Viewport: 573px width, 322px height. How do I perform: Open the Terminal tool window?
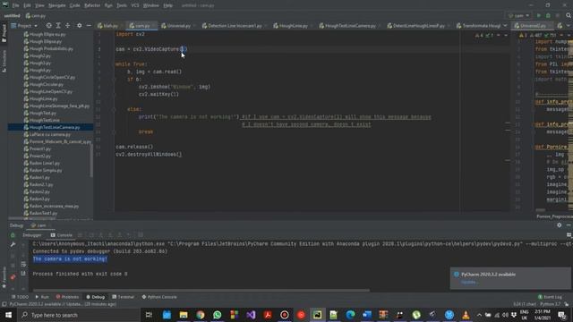pos(124,297)
